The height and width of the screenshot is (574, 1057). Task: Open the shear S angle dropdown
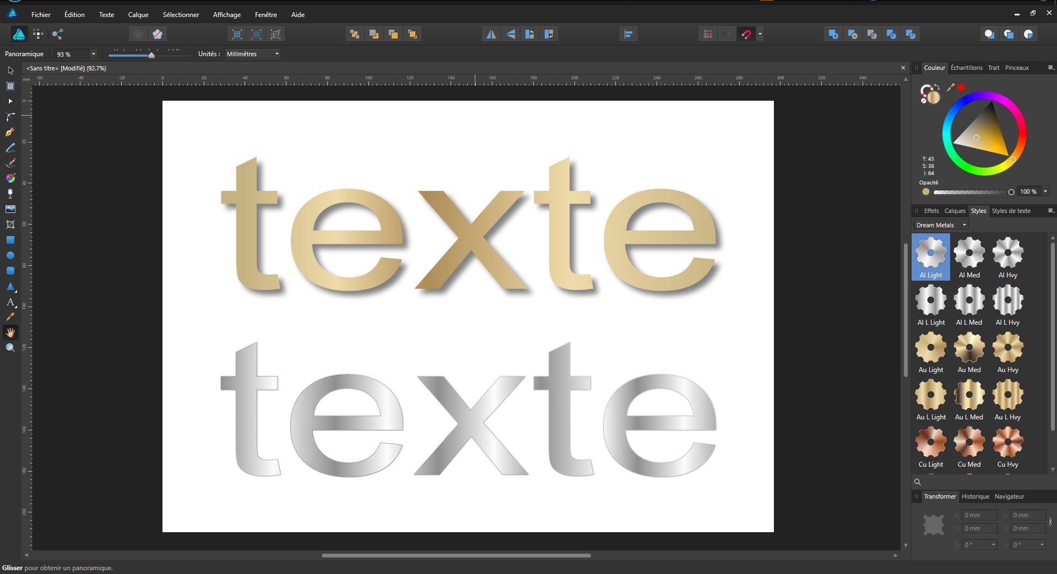pyautogui.click(x=1042, y=545)
